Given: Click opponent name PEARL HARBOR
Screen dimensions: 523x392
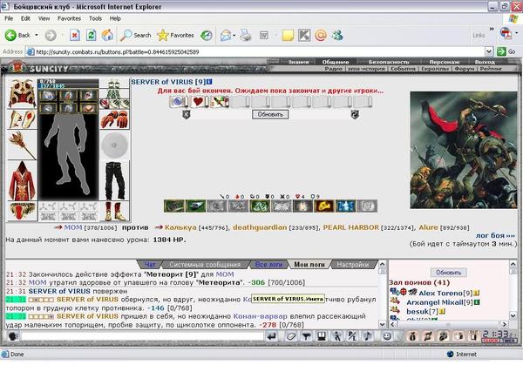Looking at the screenshot, I should 351,227.
